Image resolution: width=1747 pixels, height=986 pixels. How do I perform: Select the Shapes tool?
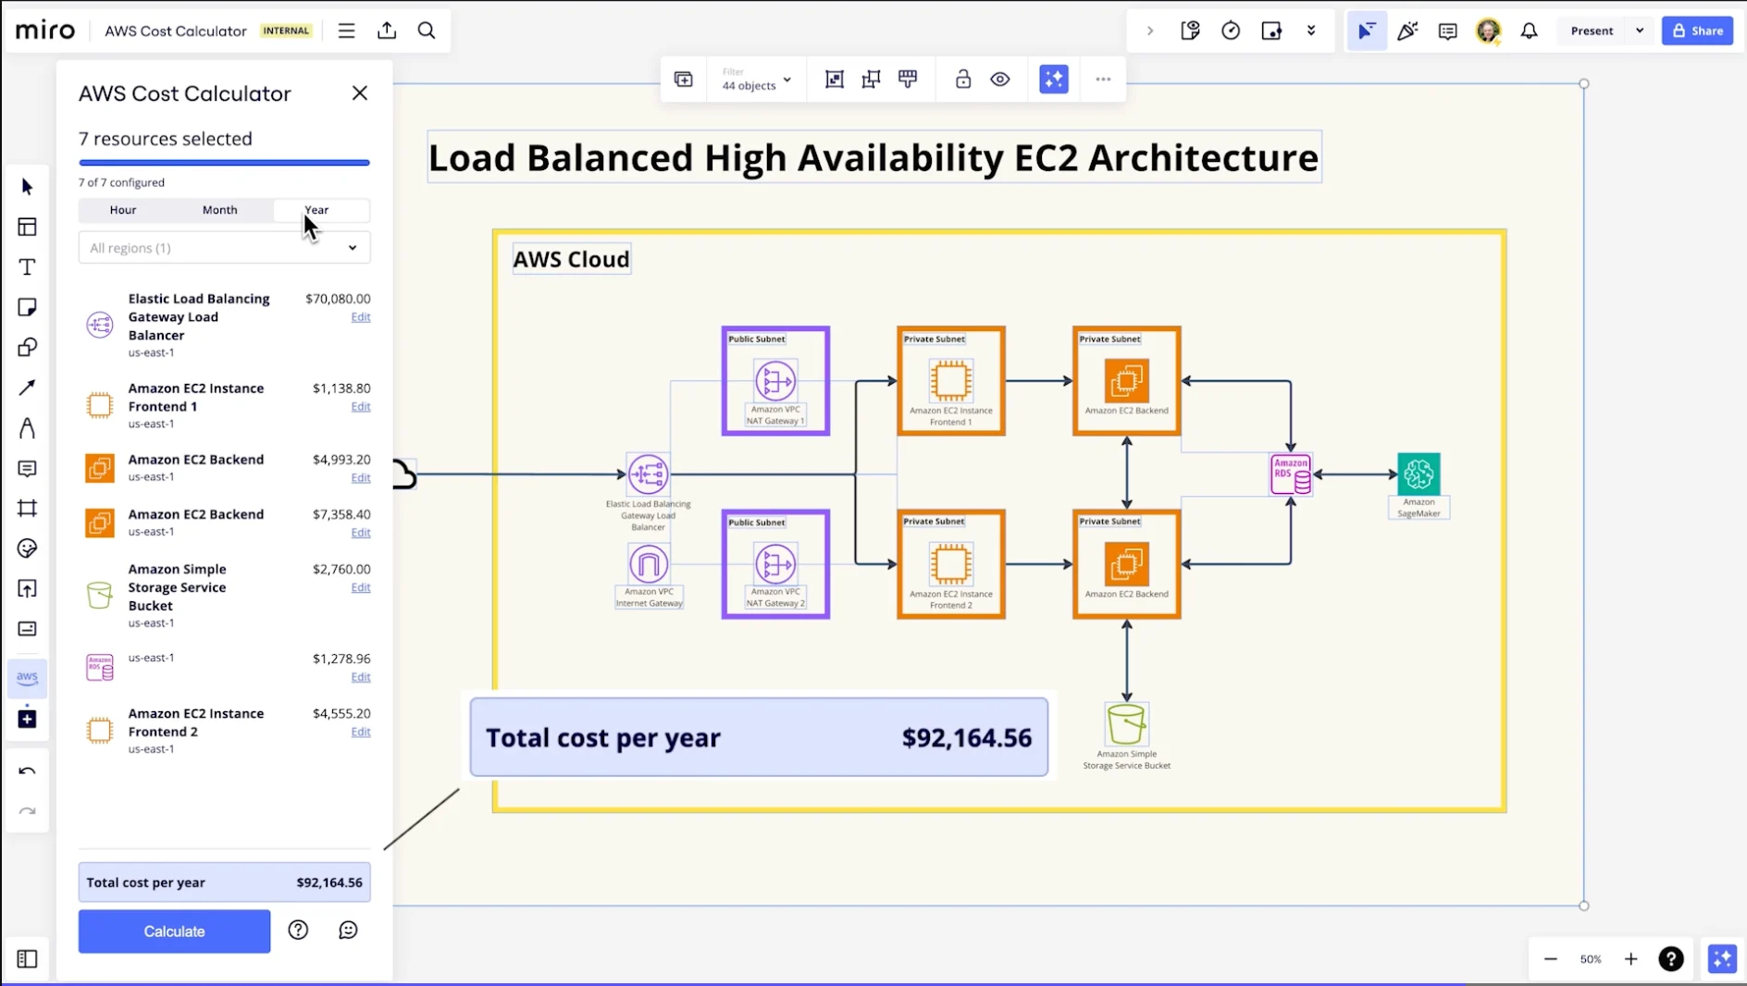pyautogui.click(x=27, y=348)
